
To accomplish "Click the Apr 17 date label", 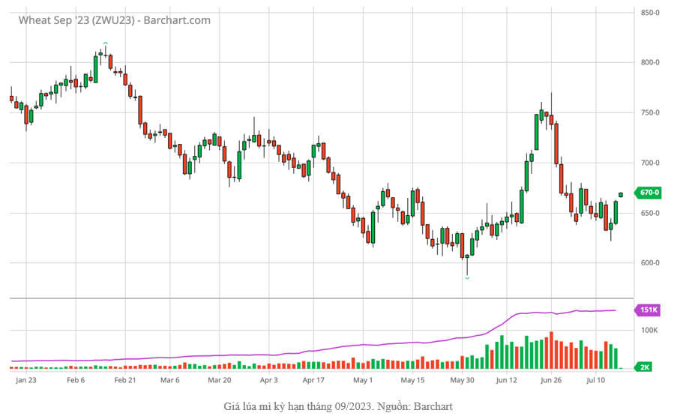I will click(313, 380).
